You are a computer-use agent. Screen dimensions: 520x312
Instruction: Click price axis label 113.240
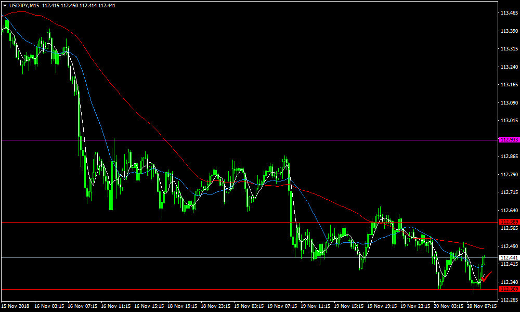pos(509,67)
